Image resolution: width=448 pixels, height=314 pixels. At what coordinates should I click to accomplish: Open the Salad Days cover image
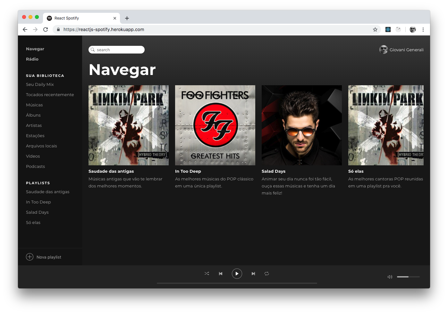[x=302, y=125]
